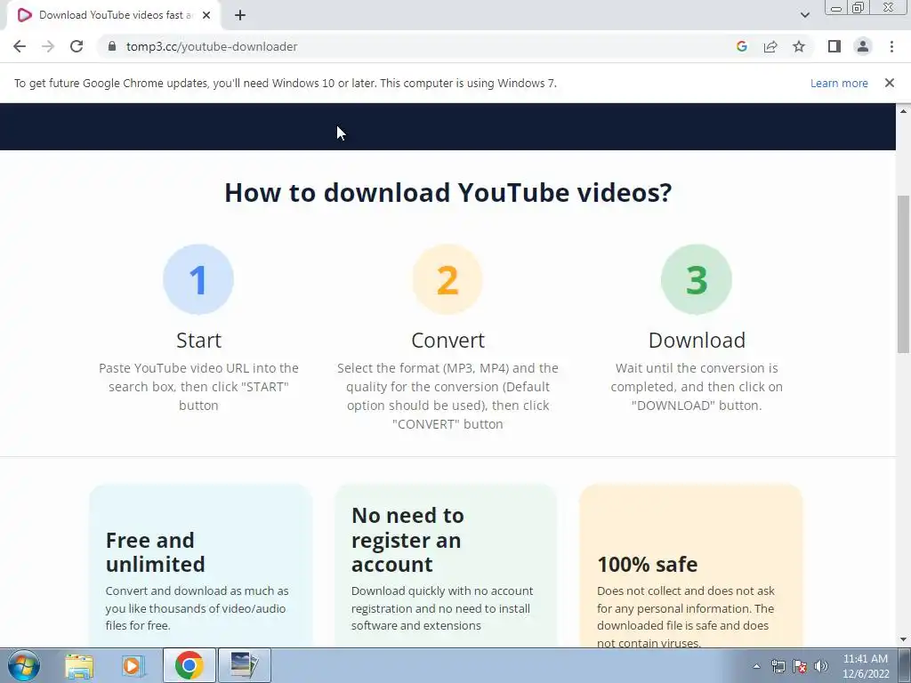Click the Wait until the conversion description
911x683 pixels.
[x=697, y=387]
